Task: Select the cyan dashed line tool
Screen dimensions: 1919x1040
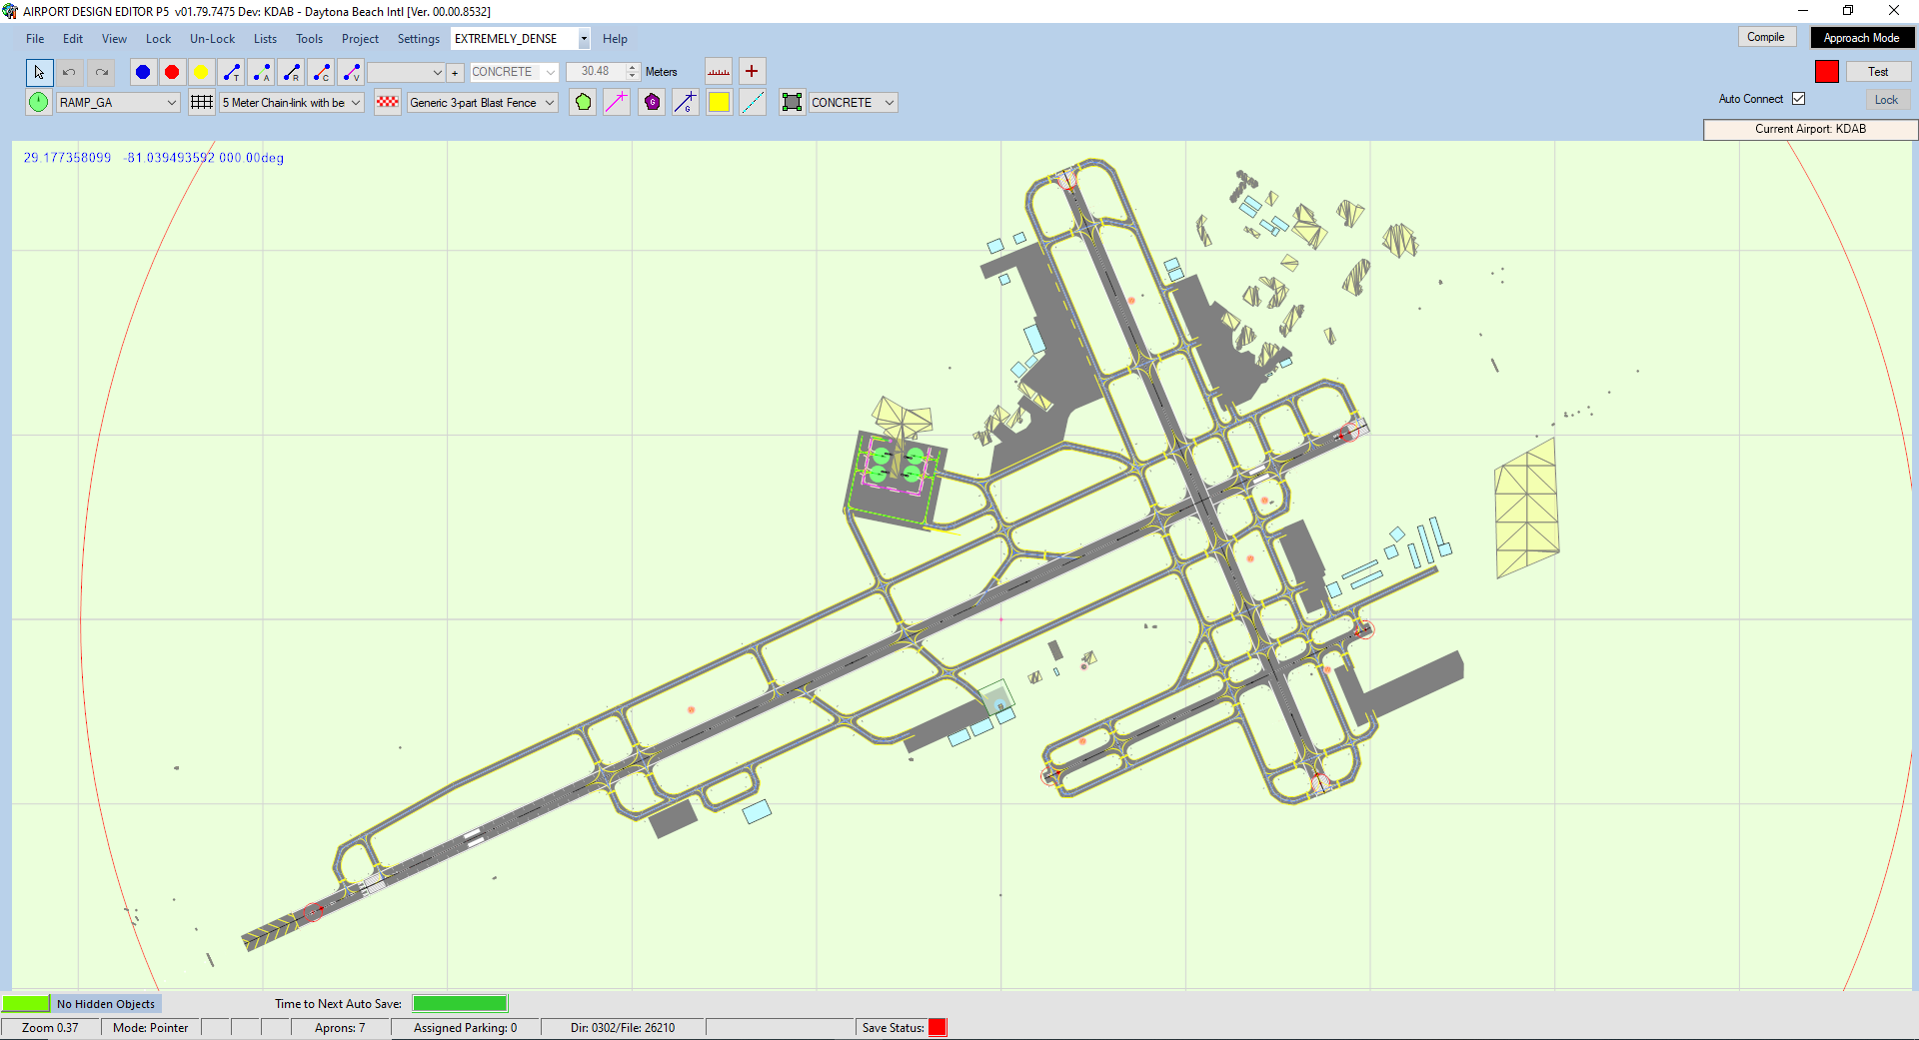Action: point(753,102)
